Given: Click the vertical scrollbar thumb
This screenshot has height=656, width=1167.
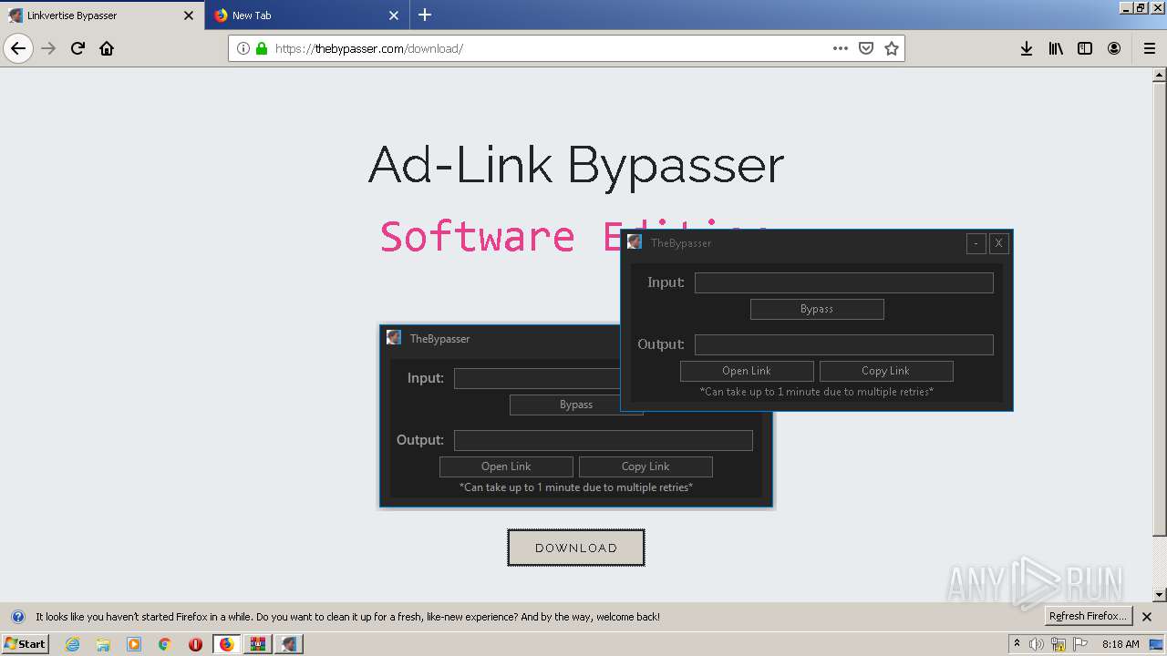Looking at the screenshot, I should [x=1160, y=309].
